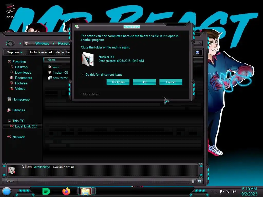Click the Libraries icon

pos(9,110)
